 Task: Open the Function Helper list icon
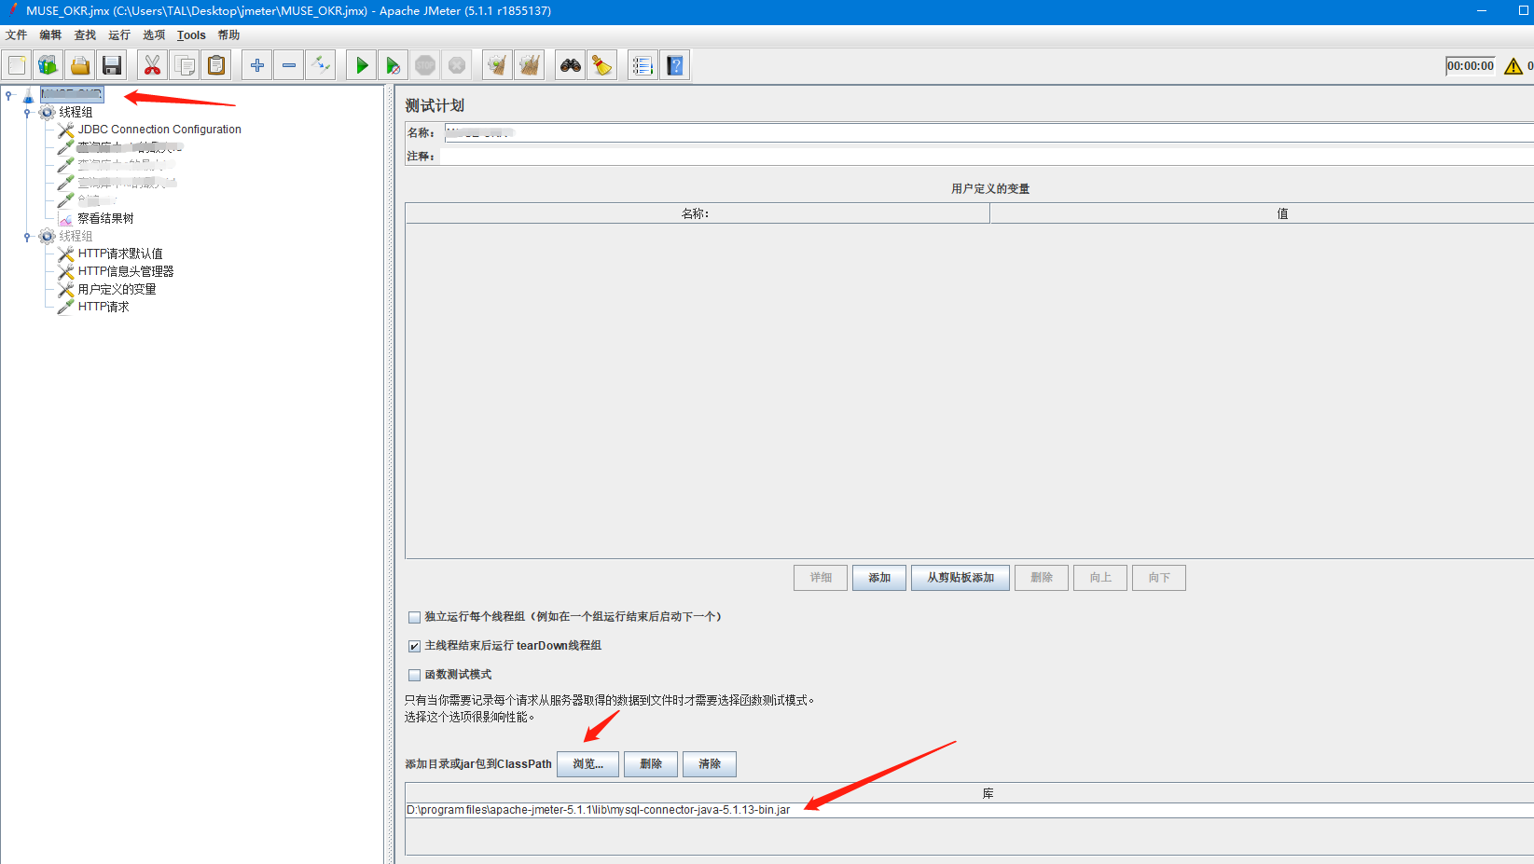tap(643, 65)
